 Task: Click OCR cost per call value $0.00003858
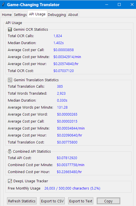click(x=63, y=50)
